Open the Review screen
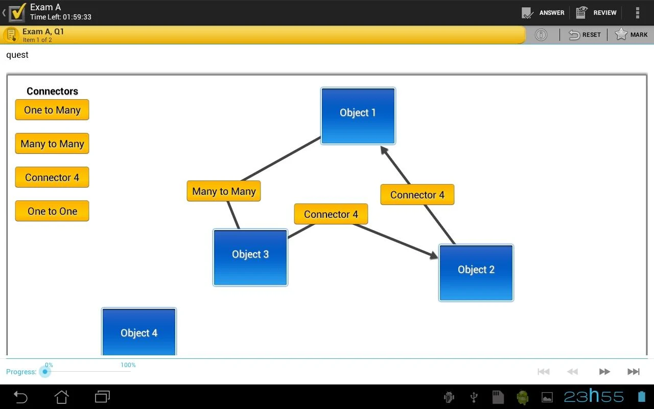This screenshot has height=409, width=654. (596, 12)
